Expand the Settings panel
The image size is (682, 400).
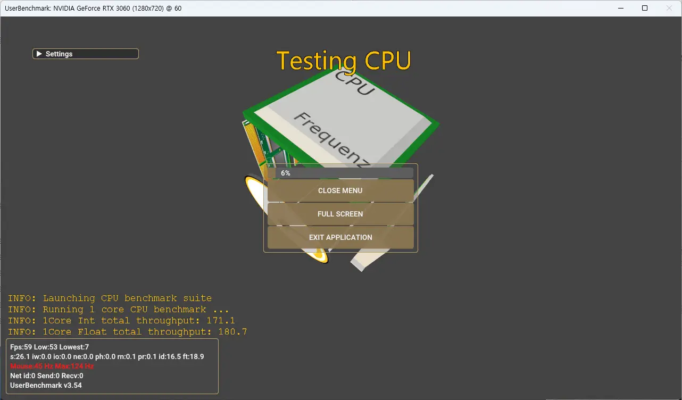pos(86,54)
